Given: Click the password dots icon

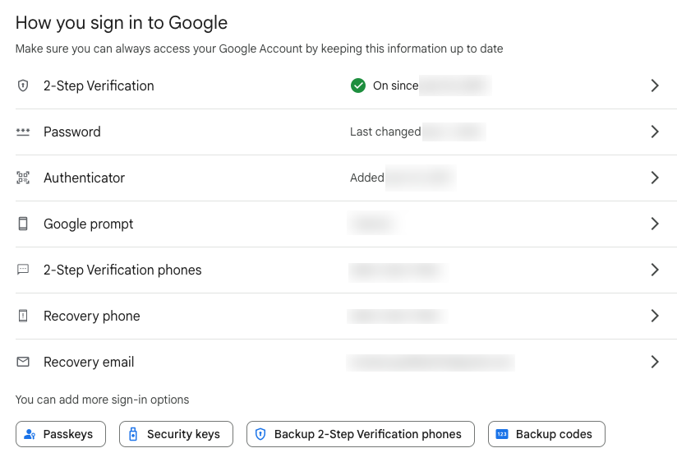Looking at the screenshot, I should click(23, 132).
